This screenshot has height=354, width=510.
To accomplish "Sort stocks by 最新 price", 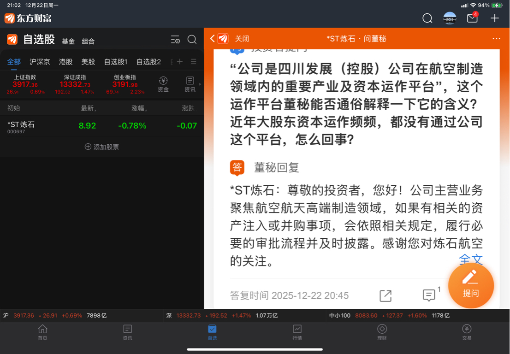I will coord(88,108).
